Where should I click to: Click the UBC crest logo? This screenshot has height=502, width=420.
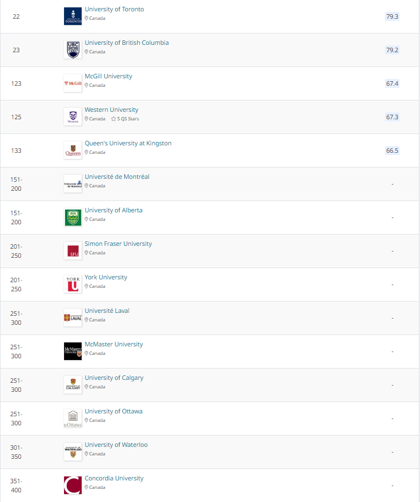(x=73, y=50)
